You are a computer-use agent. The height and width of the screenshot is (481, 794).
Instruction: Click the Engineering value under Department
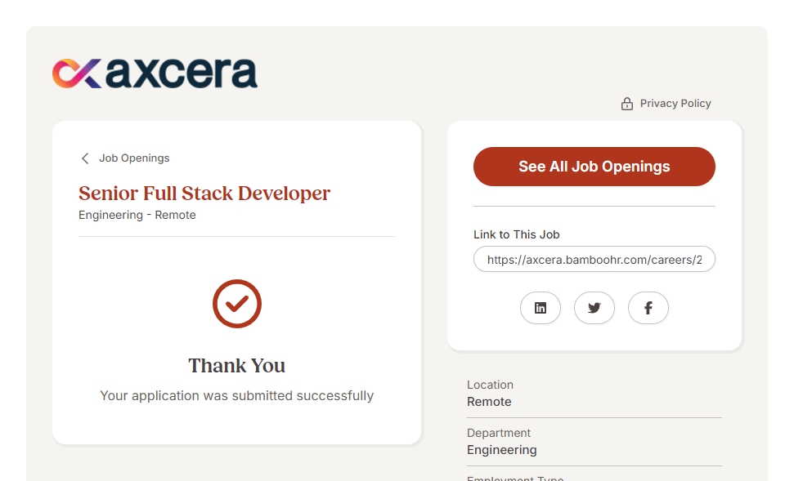(x=501, y=450)
